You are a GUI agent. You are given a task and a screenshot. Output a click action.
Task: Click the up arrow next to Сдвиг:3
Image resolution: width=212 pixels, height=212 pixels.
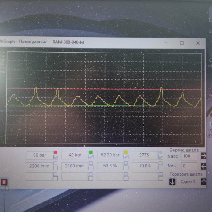click(x=204, y=182)
